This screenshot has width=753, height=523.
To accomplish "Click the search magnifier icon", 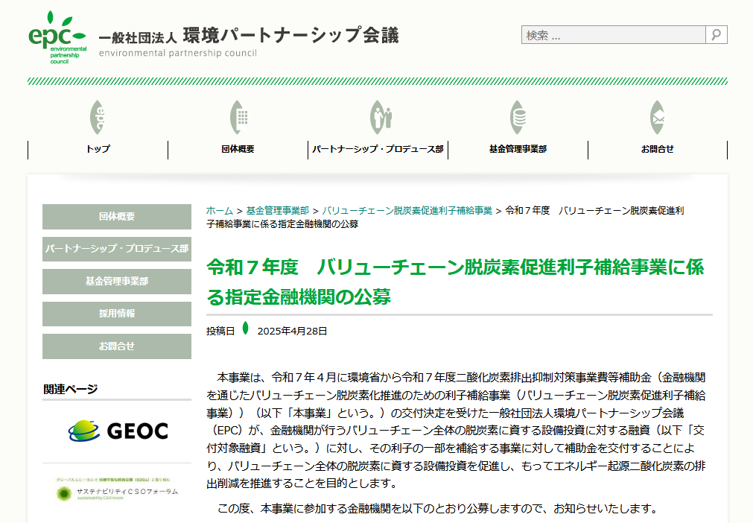I will coord(716,35).
